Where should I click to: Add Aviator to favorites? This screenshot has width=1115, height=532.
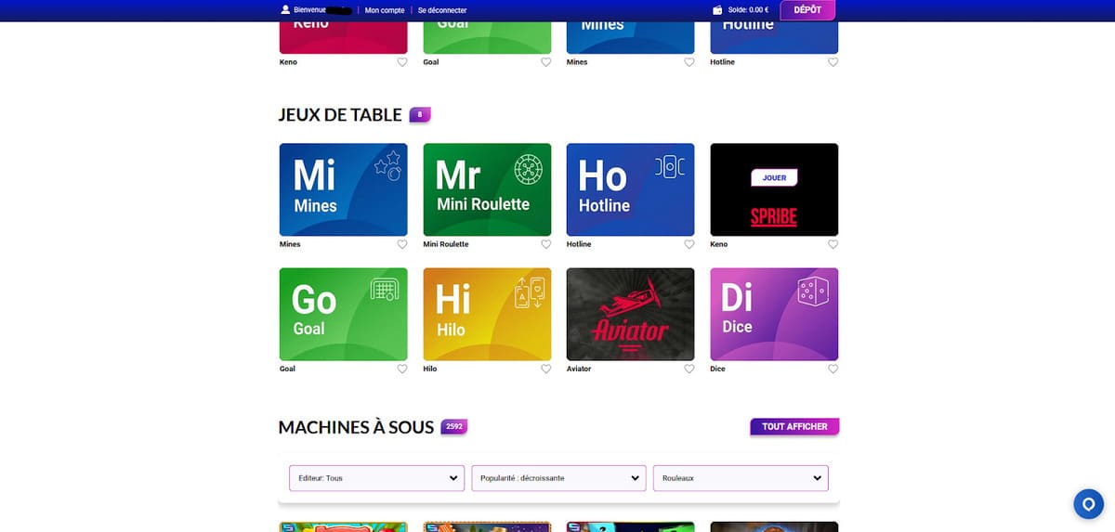(689, 369)
